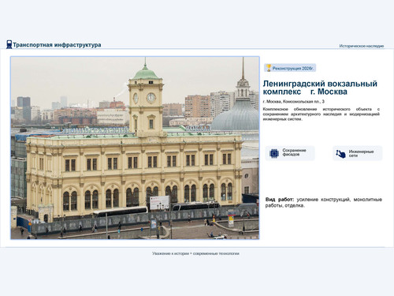This screenshot has height=296, width=394.
Task: Click the description paragraph starting with Комплексное обновление
Action: 322,114
